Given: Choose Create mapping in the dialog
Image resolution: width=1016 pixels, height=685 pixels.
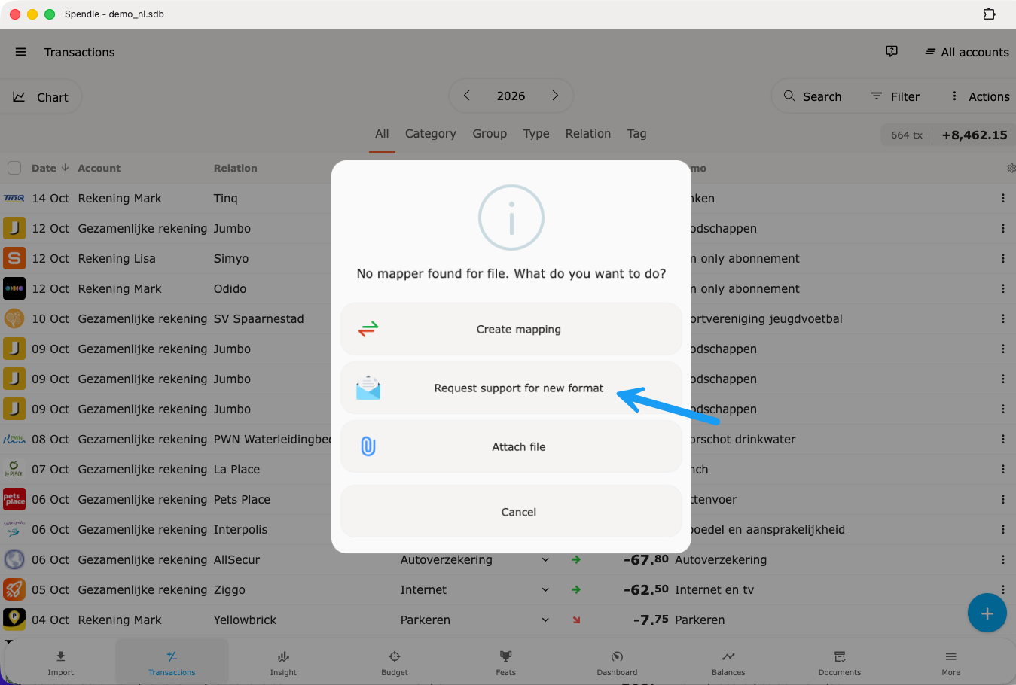Looking at the screenshot, I should click(511, 329).
